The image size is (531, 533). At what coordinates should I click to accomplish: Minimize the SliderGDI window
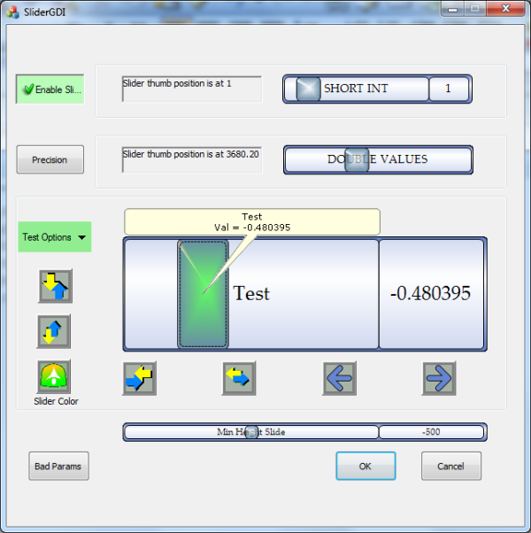tap(452, 9)
